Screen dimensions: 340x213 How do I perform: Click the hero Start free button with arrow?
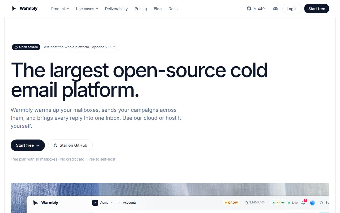coord(28,145)
